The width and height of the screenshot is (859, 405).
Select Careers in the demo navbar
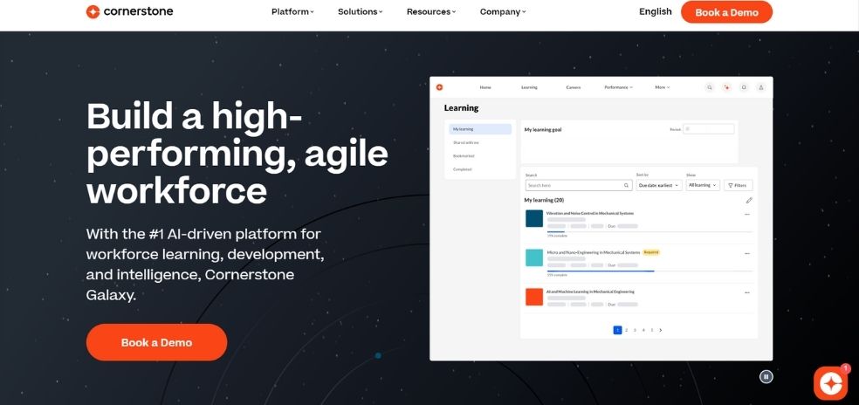pyautogui.click(x=573, y=87)
